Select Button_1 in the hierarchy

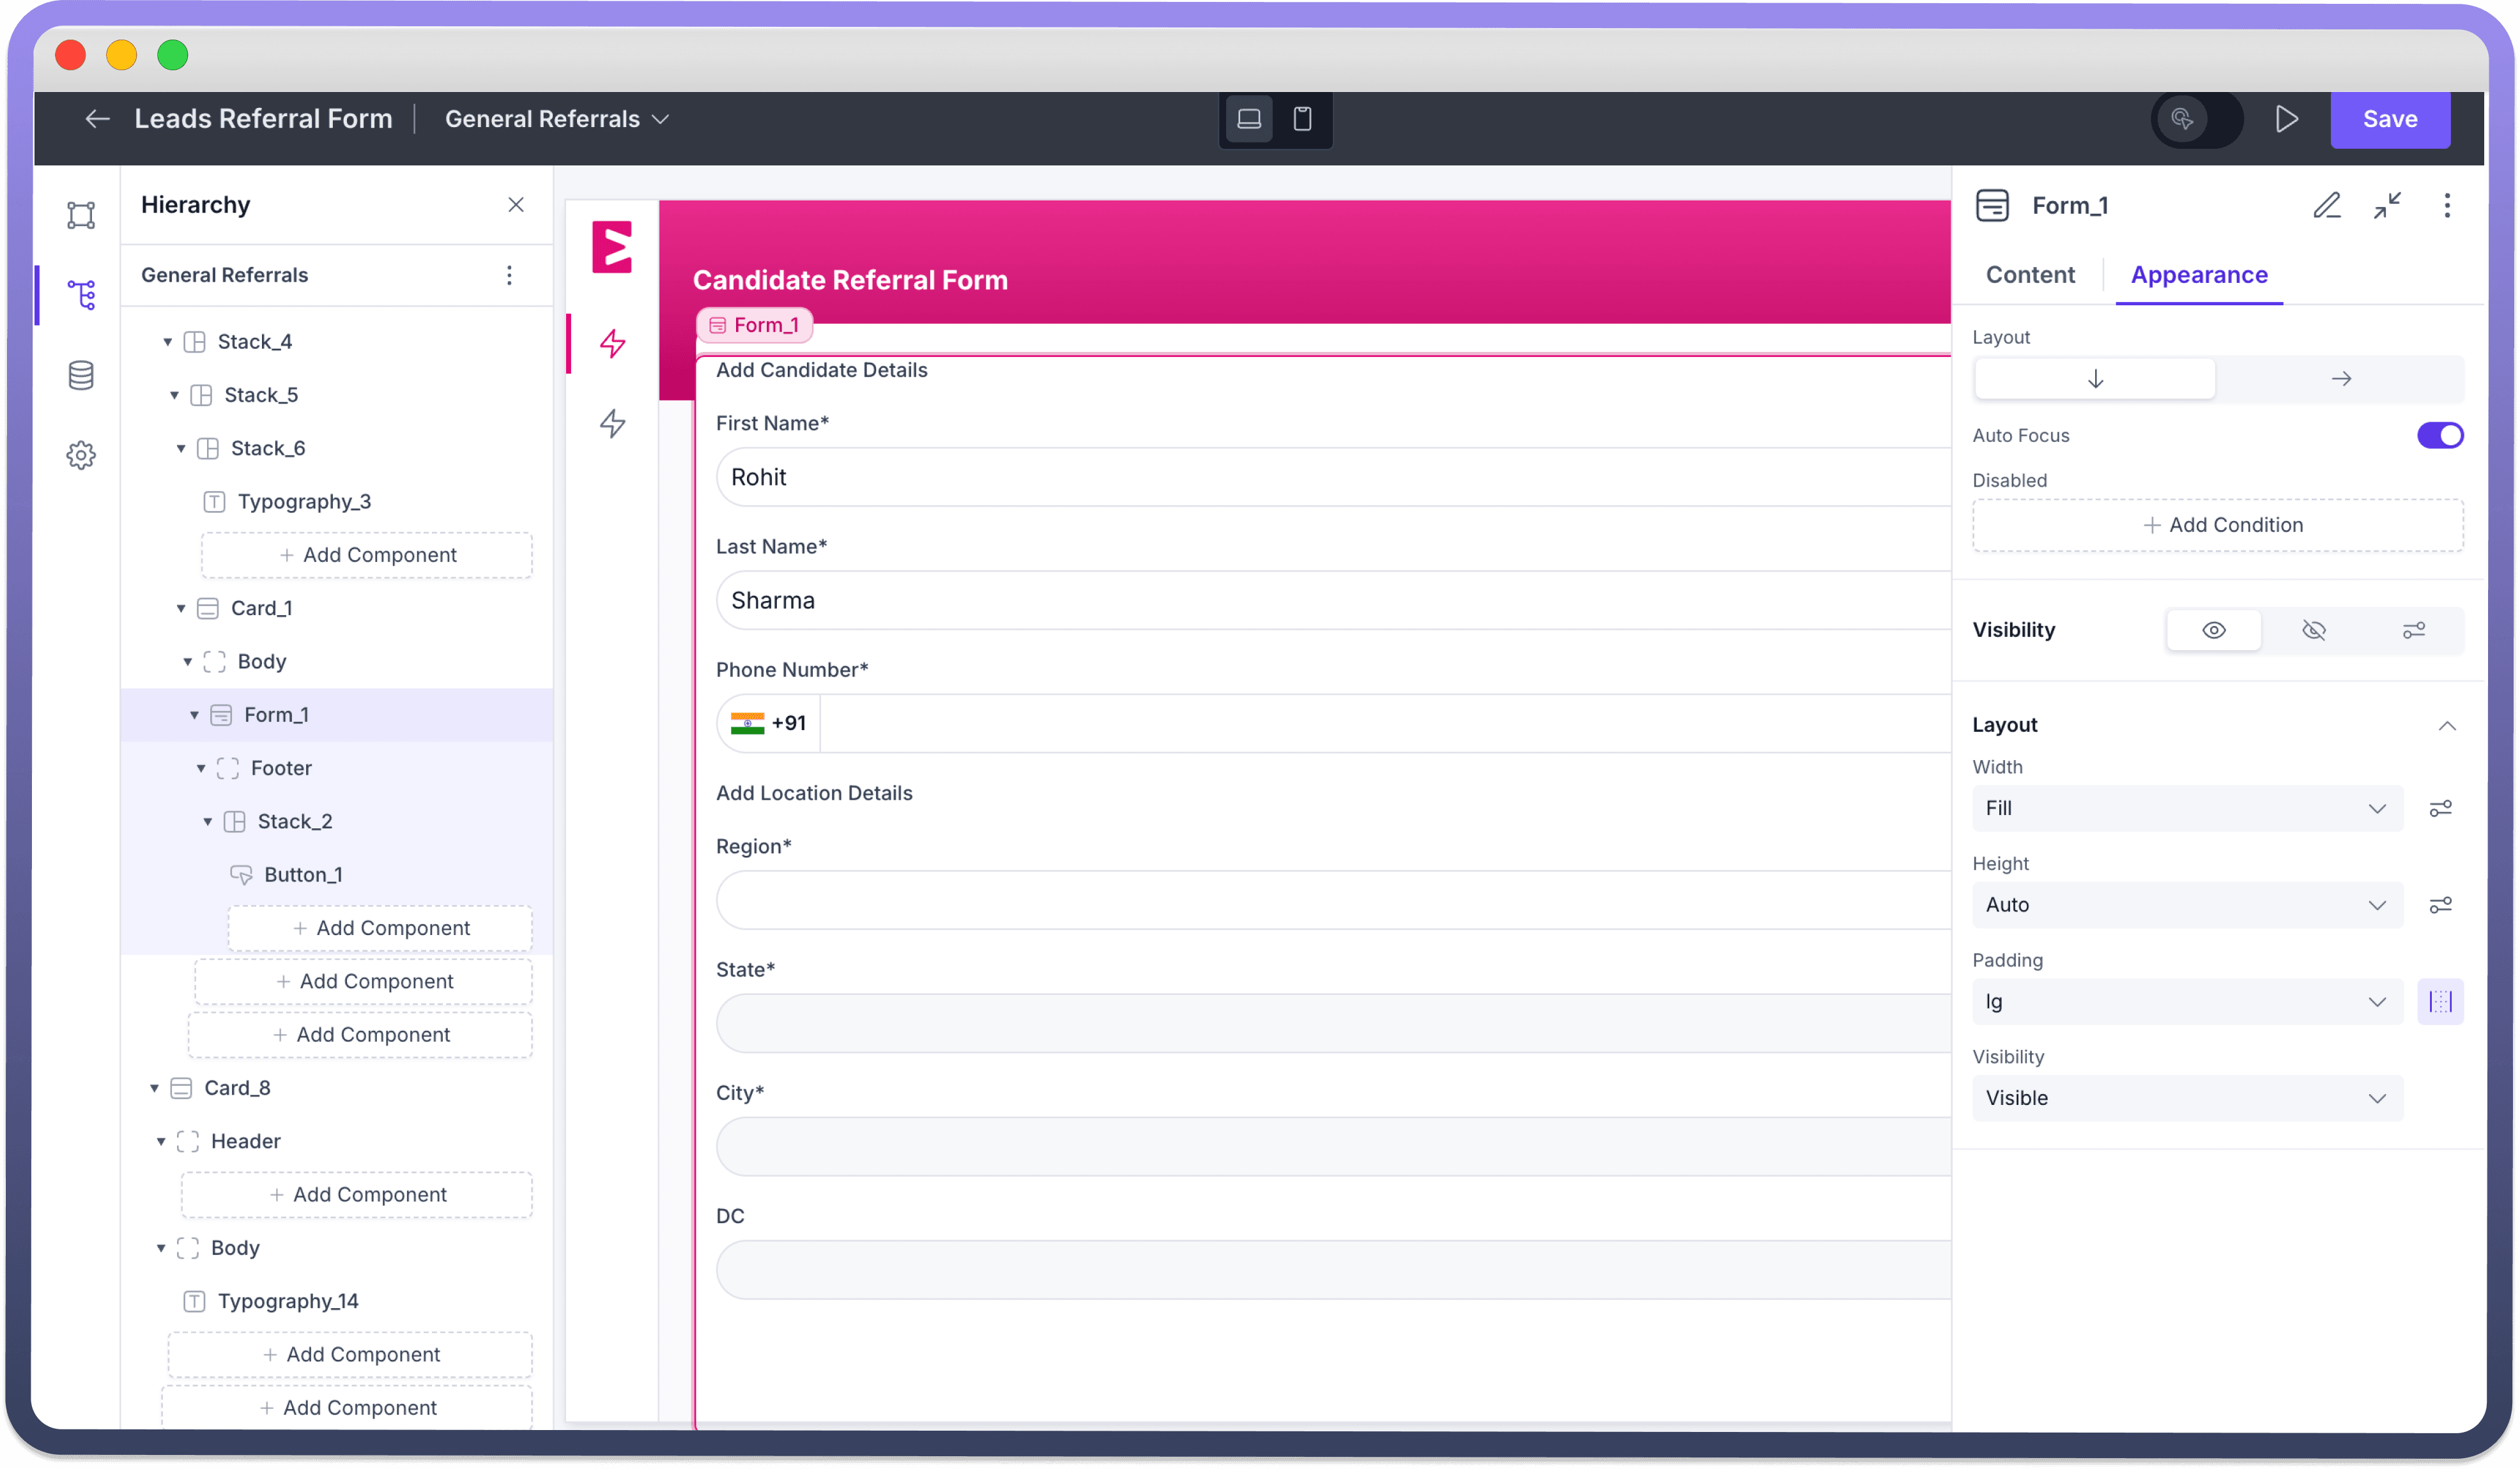[x=303, y=874]
